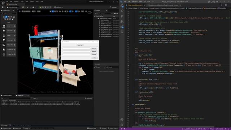
Task: Open the Blueprints dropdown in Unreal toolbar
Action: [x=29, y=7]
